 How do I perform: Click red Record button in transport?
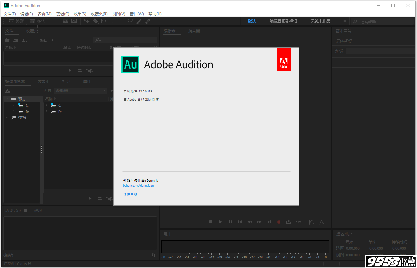279,222
